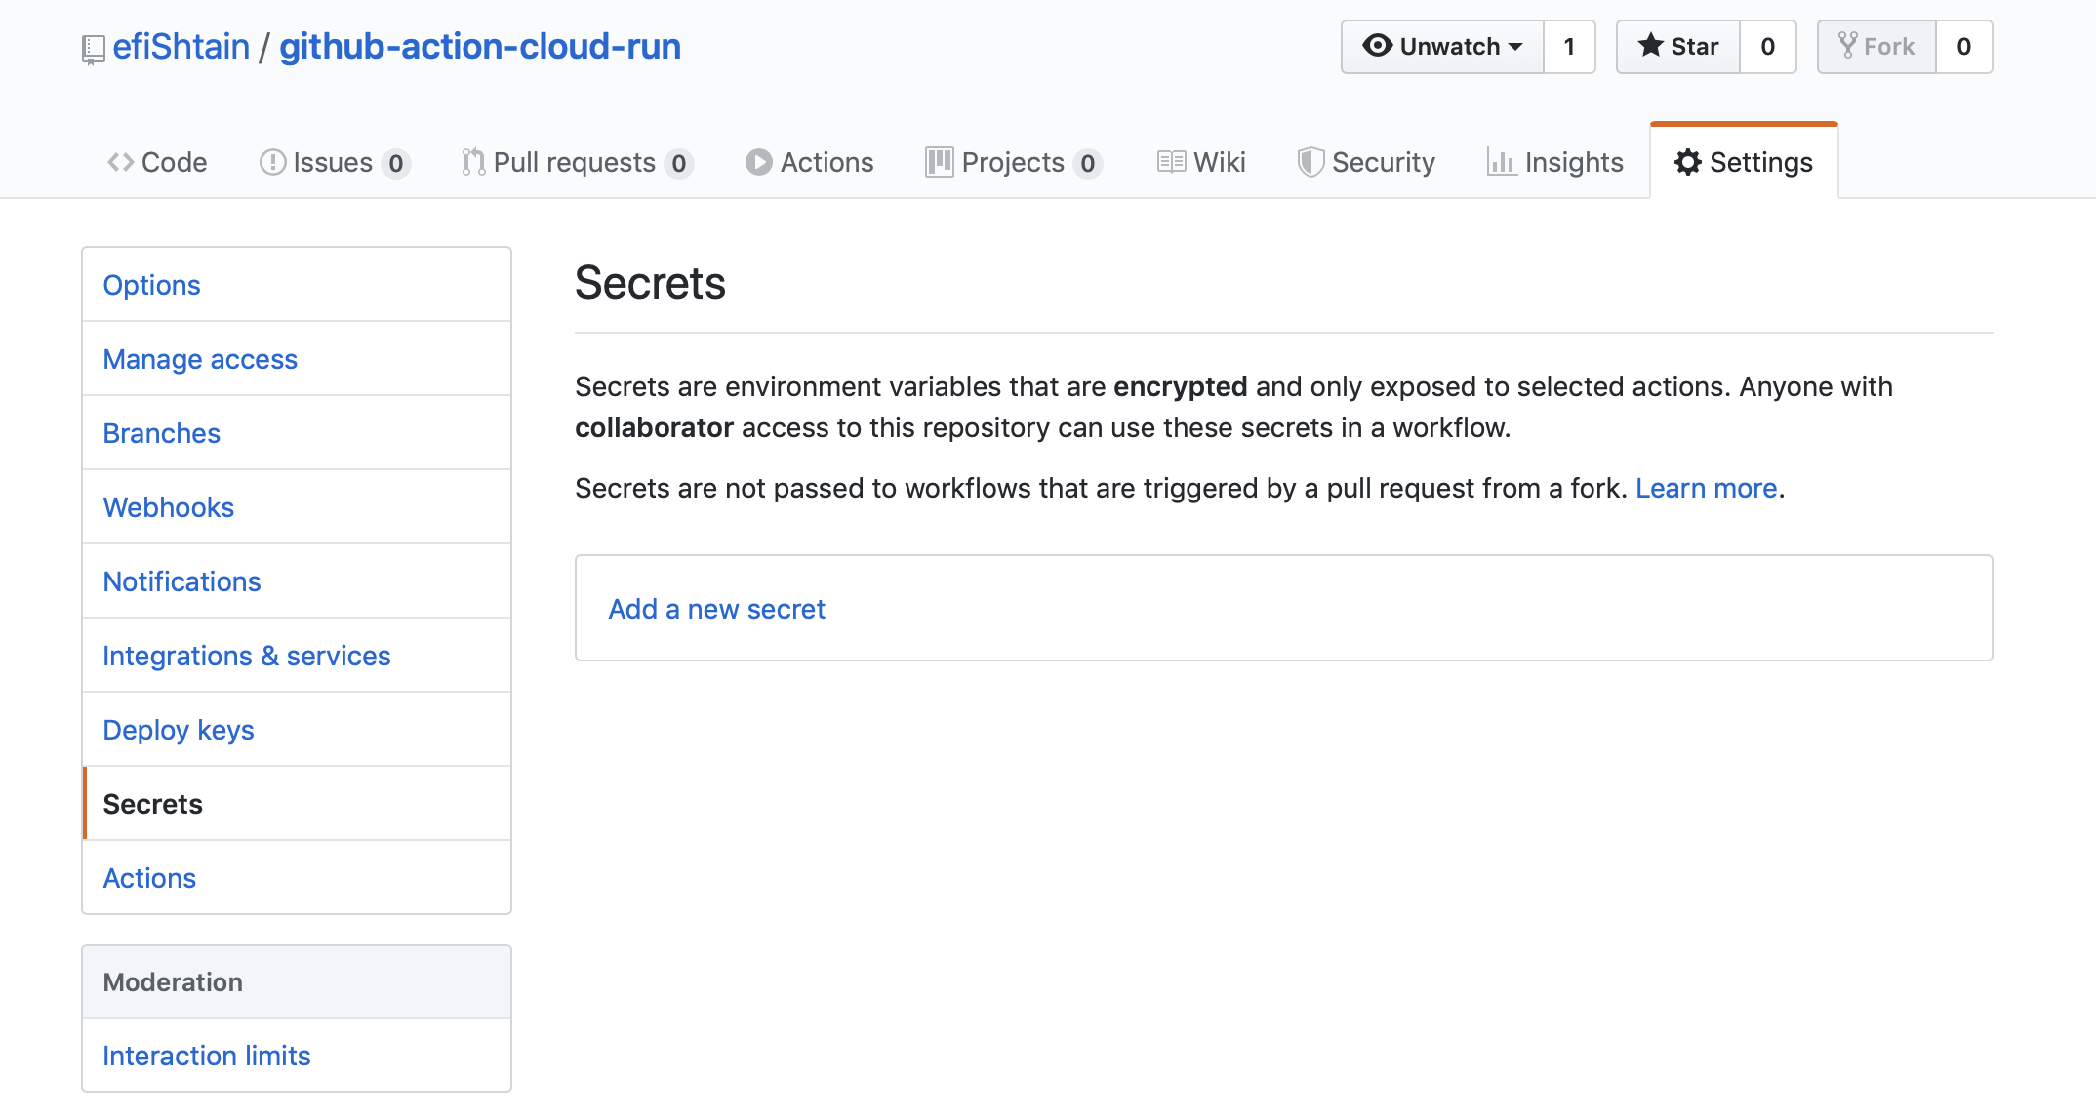Viewport: 2096px width, 1120px height.
Task: Click the Issues count badge 0
Action: (x=395, y=163)
